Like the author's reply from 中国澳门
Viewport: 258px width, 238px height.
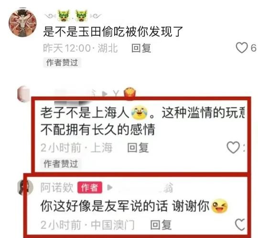coord(240,225)
